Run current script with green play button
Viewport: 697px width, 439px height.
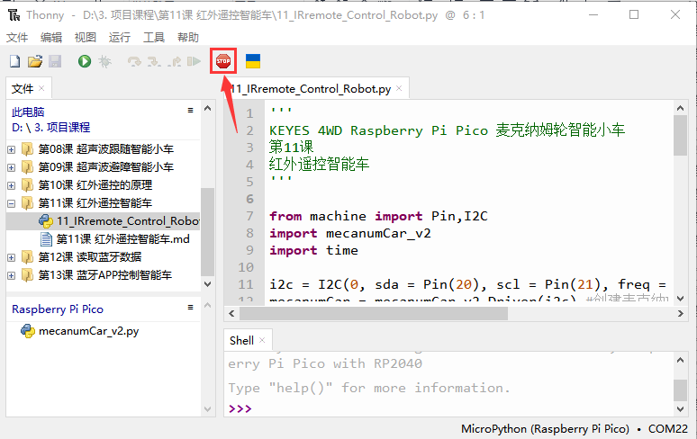click(x=85, y=61)
